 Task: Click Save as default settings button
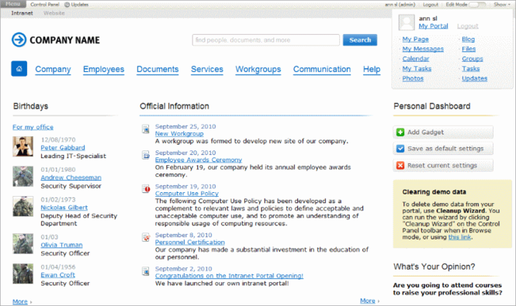(443, 149)
